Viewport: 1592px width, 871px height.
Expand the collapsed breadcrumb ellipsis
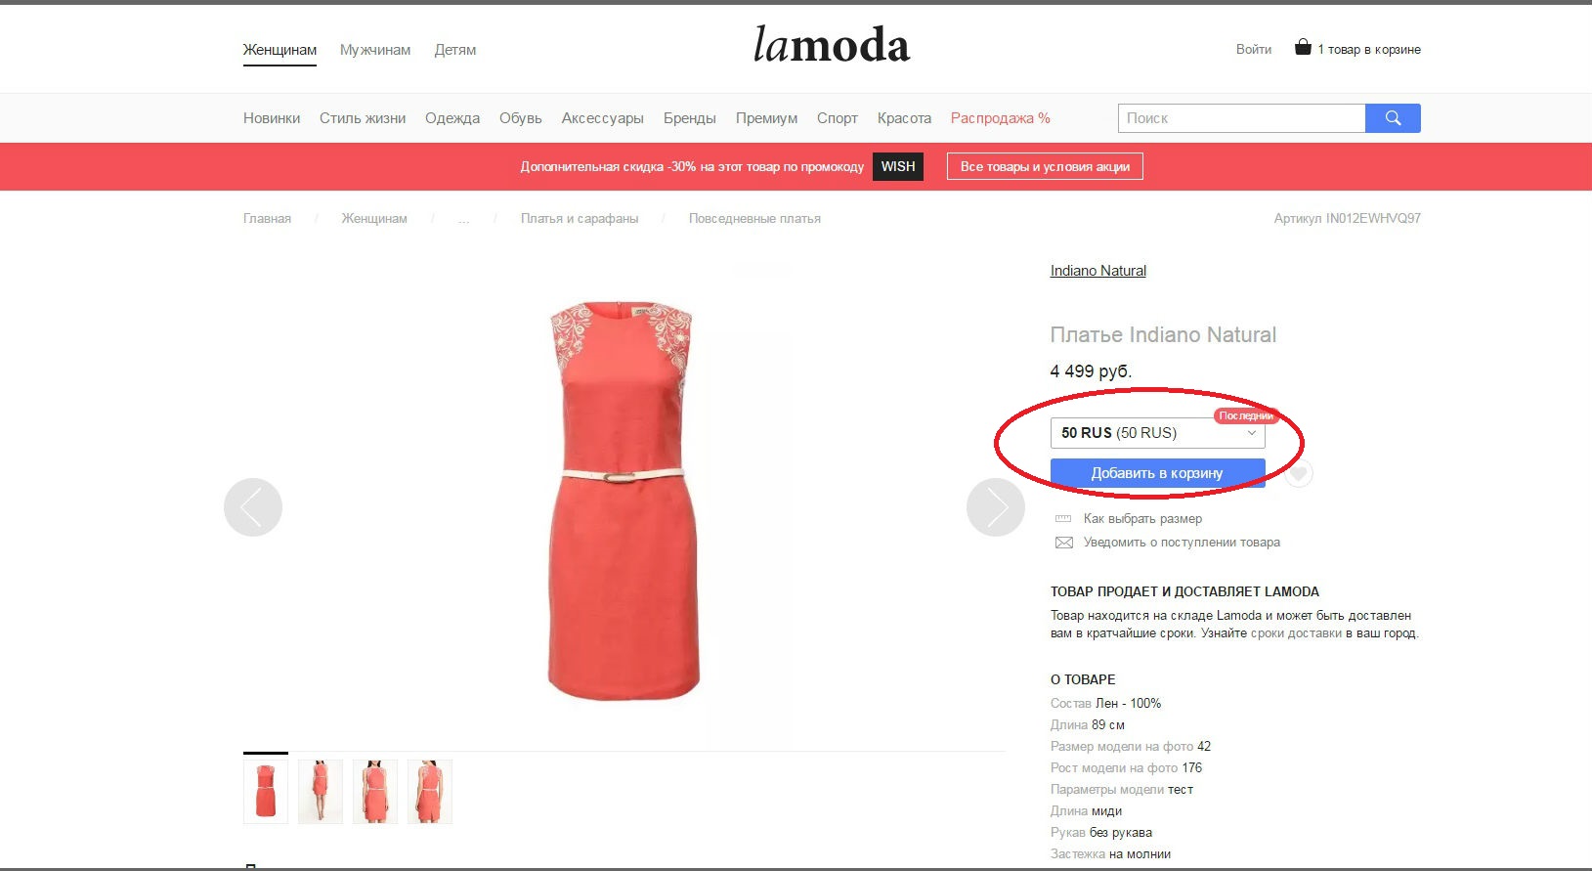pyautogui.click(x=463, y=219)
